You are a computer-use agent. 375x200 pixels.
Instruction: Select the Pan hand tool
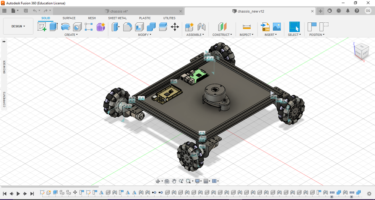point(174,181)
